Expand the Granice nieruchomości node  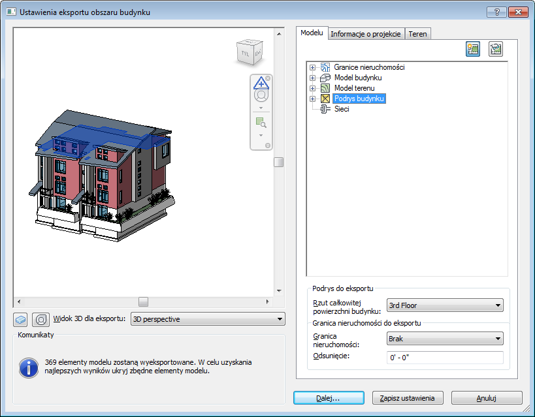coord(312,67)
